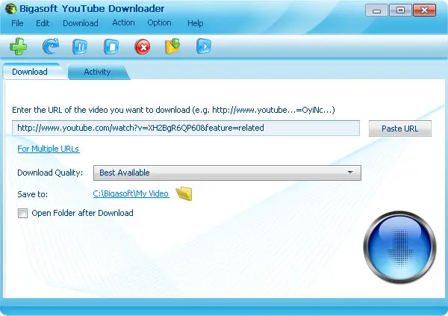The width and height of the screenshot is (448, 316).
Task: Open the Edit menu
Action: [43, 23]
